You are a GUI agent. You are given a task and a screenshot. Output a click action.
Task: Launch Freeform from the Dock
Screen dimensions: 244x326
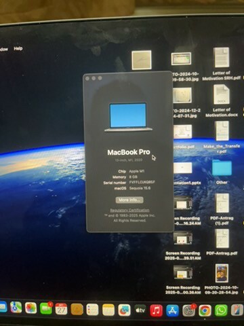(124, 310)
